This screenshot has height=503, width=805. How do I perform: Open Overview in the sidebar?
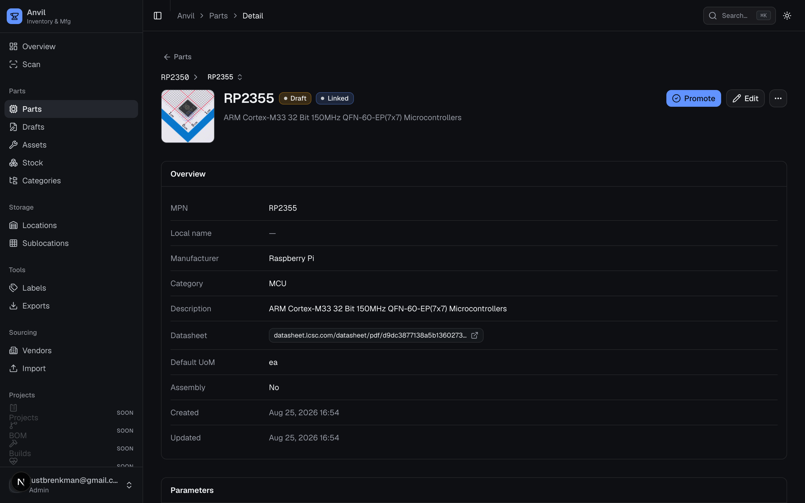[71, 46]
